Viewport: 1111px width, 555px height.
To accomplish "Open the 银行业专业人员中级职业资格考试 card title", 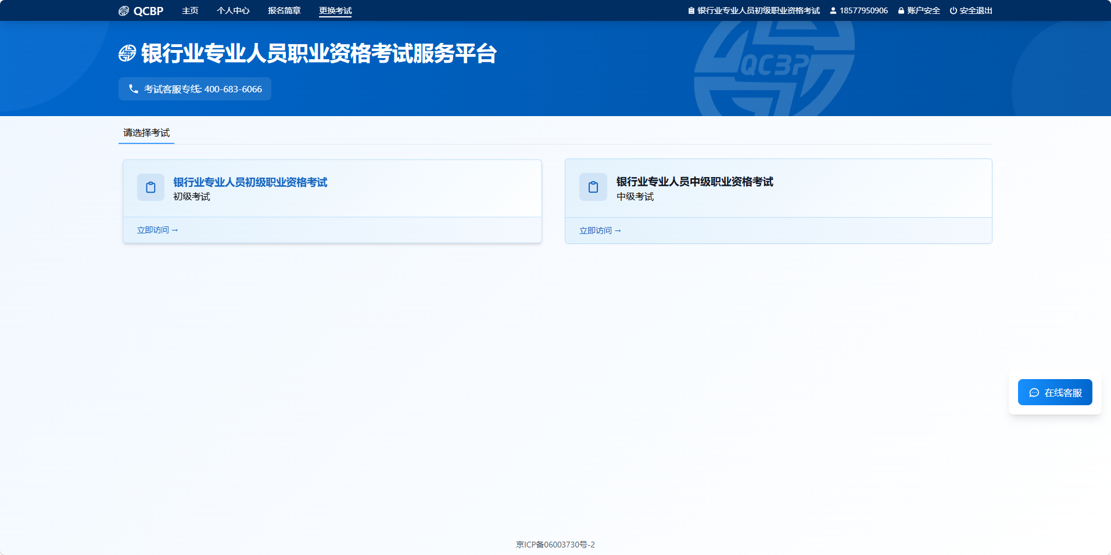I will coord(695,182).
